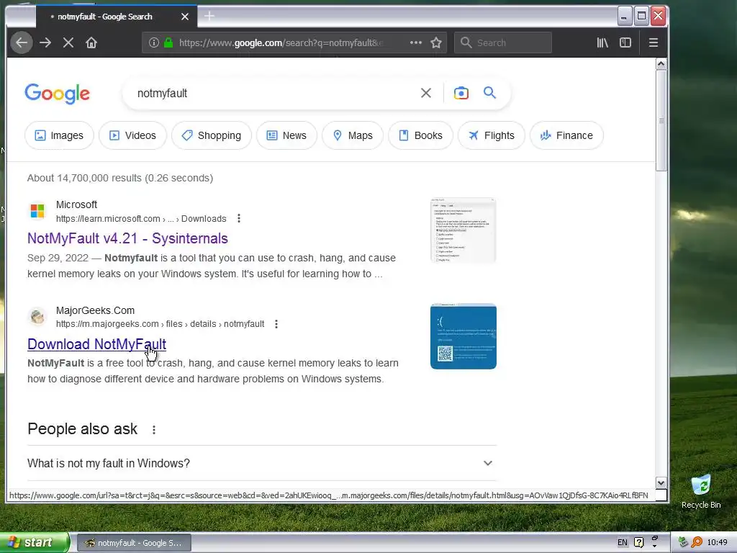Viewport: 737px width, 553px height.
Task: Click the learn.microsoft.com Downloads URL
Action: point(141,219)
